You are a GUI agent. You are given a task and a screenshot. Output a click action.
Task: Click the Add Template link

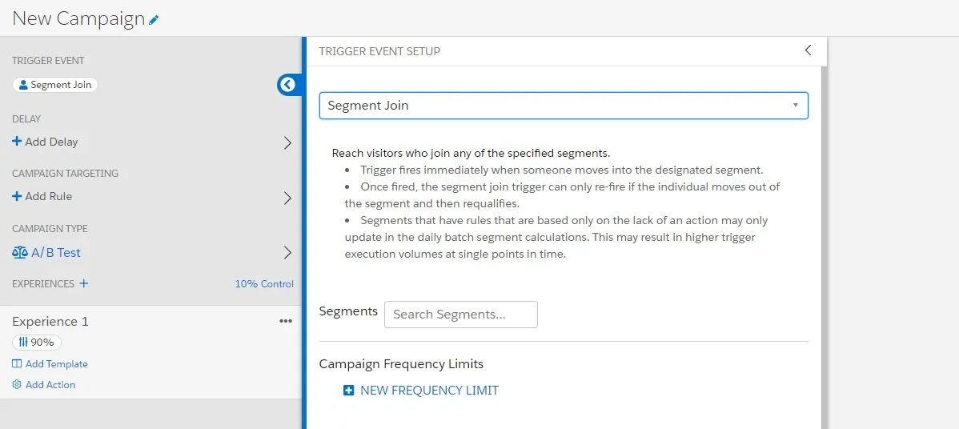click(x=56, y=364)
